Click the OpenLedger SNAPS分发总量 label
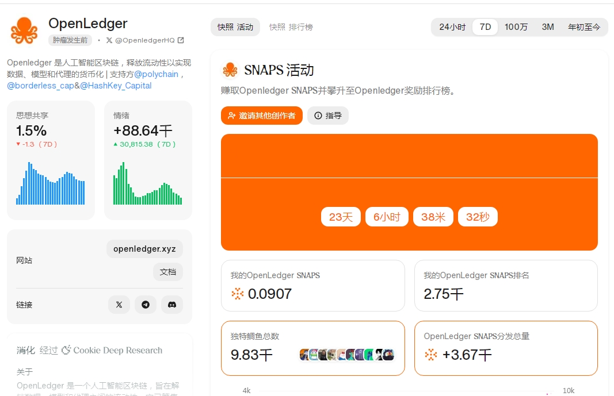614x396 pixels. point(476,336)
